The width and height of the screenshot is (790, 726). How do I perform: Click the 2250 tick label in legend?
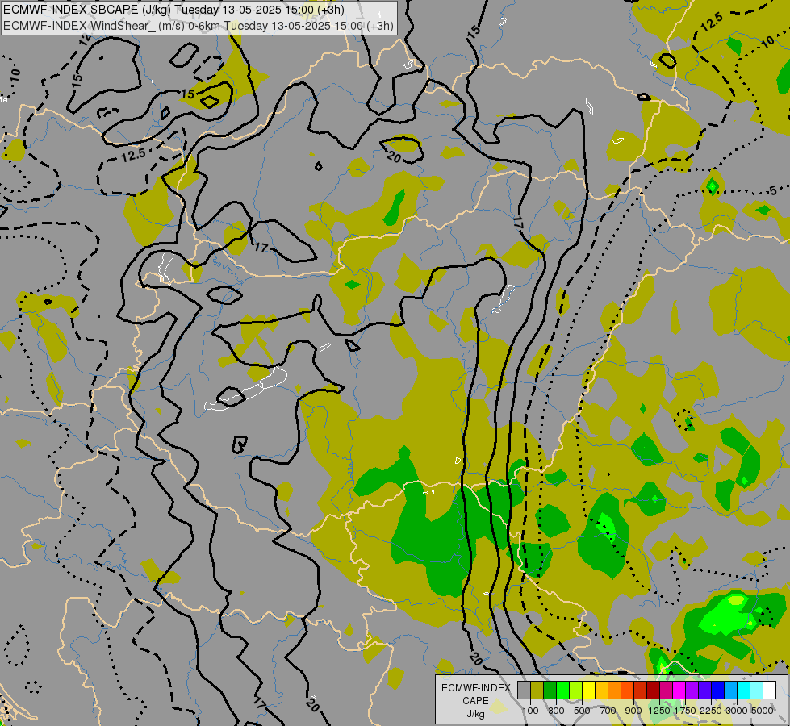click(x=711, y=711)
